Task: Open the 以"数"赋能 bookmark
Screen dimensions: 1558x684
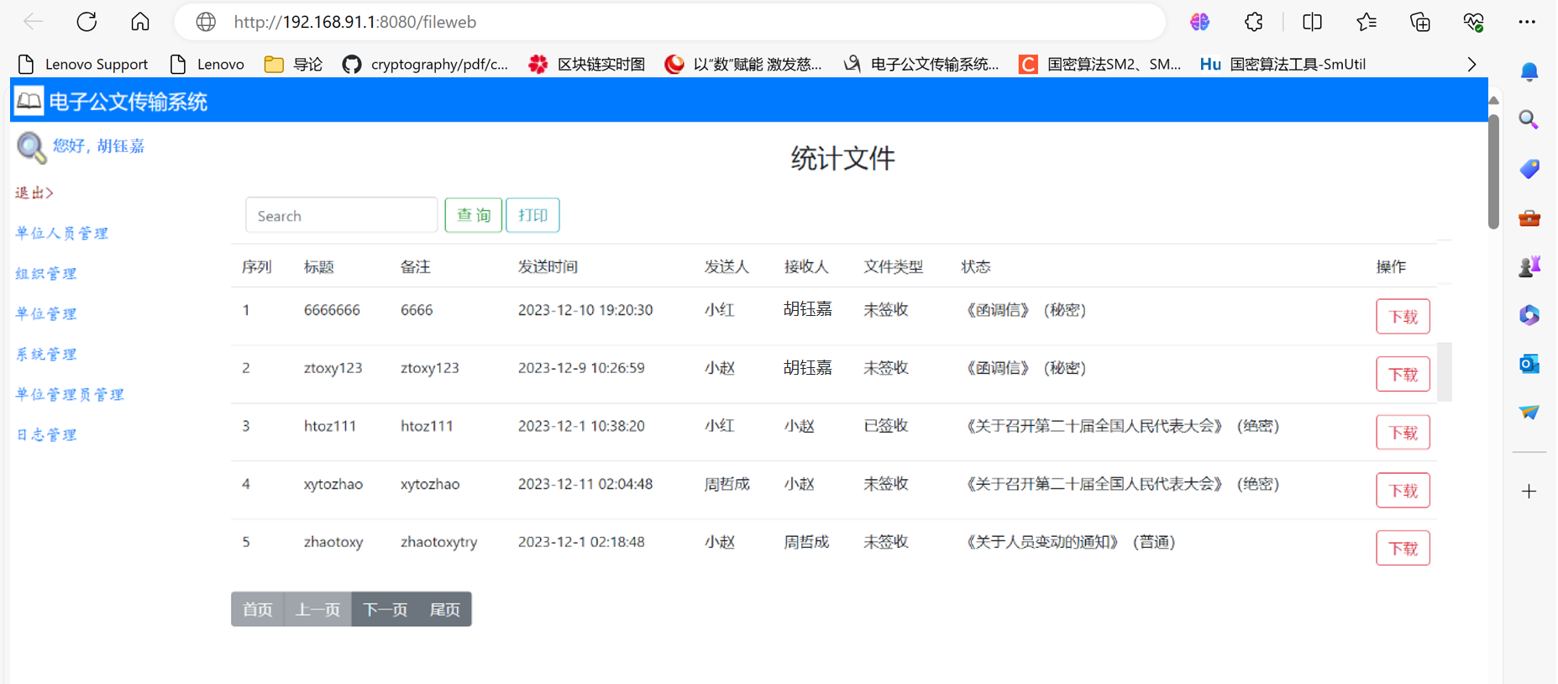Action: (x=743, y=64)
